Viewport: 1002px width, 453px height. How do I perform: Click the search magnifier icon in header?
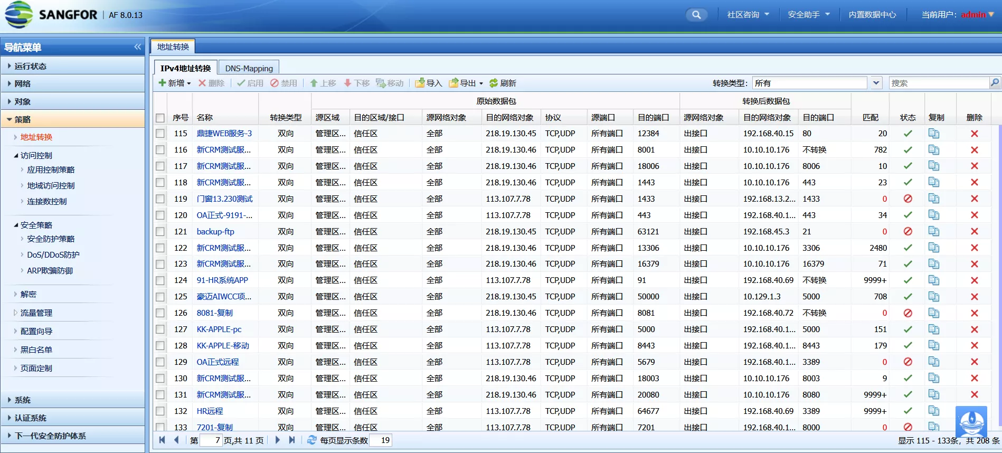pos(696,15)
